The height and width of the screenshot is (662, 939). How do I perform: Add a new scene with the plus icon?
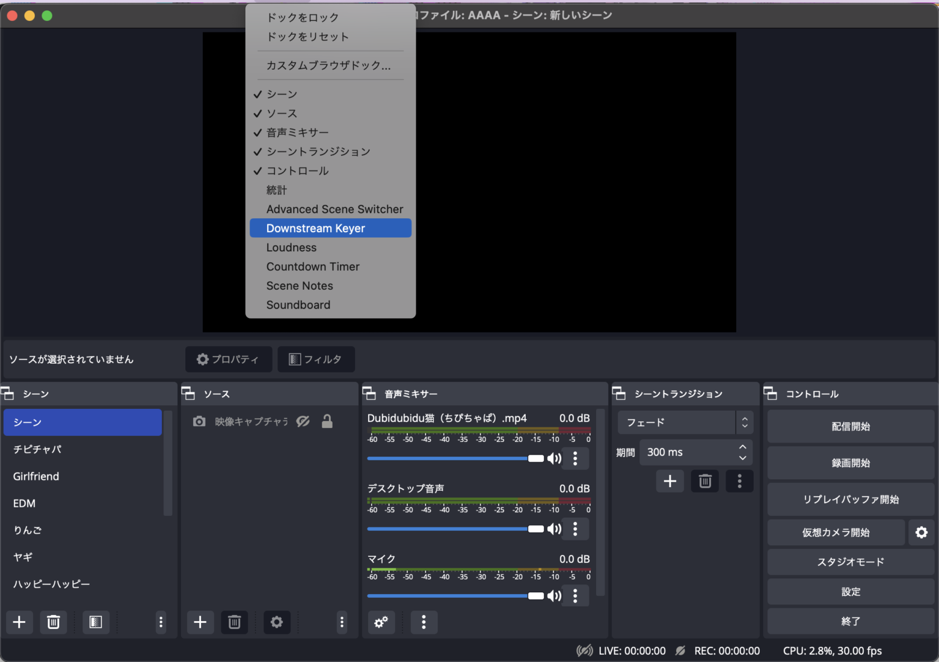pos(19,622)
